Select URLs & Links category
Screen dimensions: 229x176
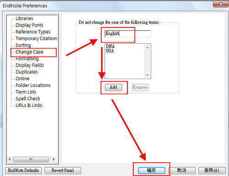click(29, 106)
